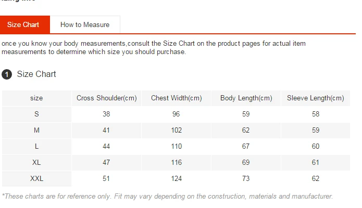
Task: Select the M size row label
Action: click(x=36, y=131)
